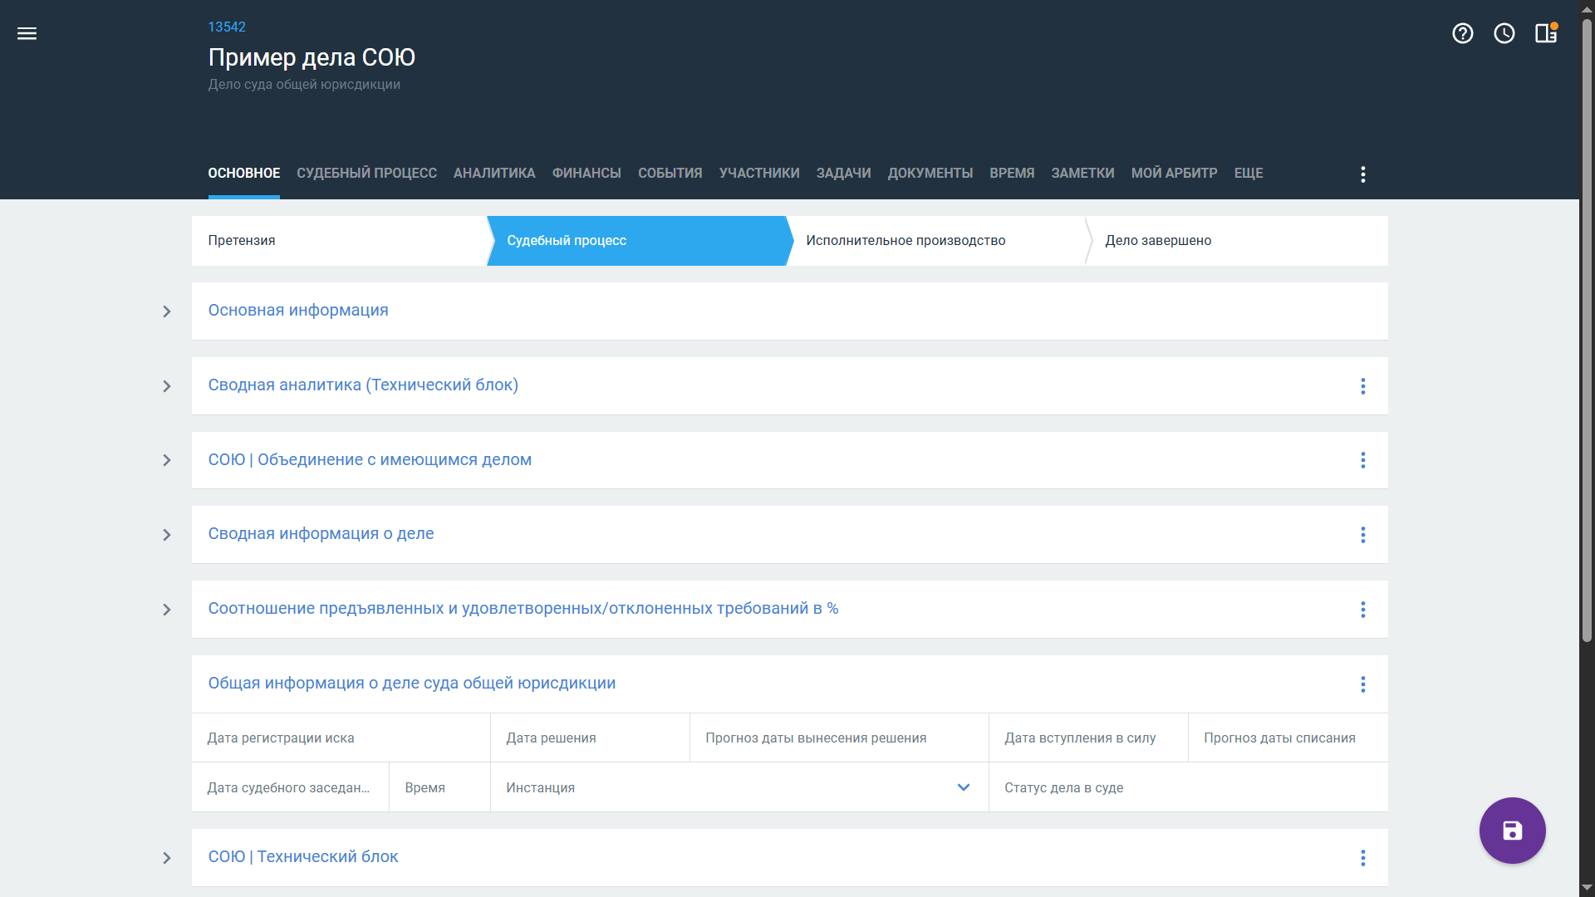Open the side panel notifications icon

pyautogui.click(x=1545, y=33)
